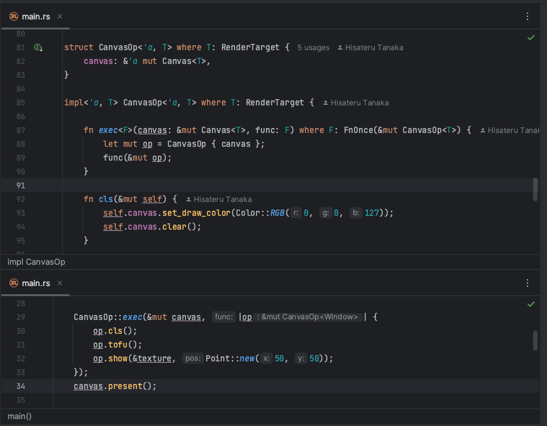The height and width of the screenshot is (426, 547).
Task: Click the 'impl' keyword on line 85
Action: (x=74, y=103)
